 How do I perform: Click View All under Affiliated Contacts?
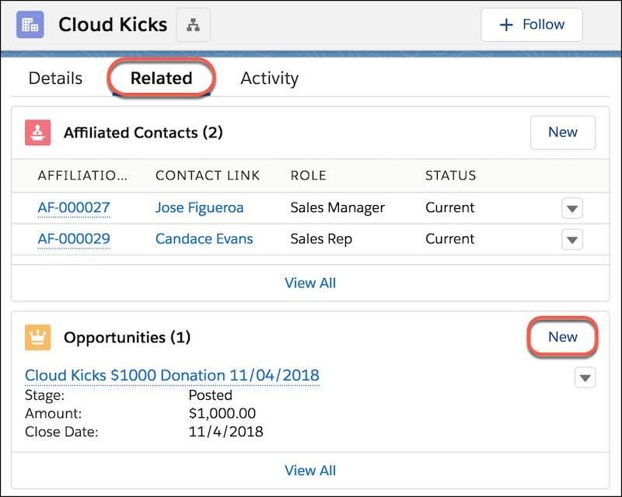[x=310, y=283]
